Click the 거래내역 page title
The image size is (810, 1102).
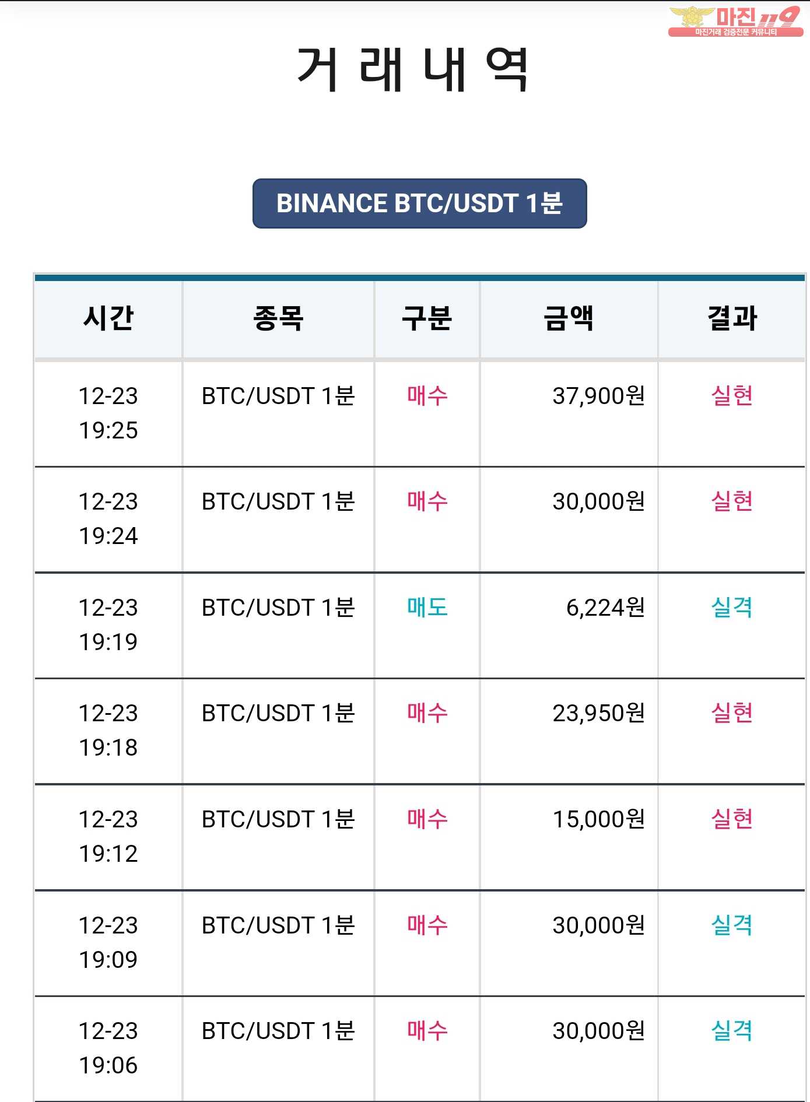[413, 69]
